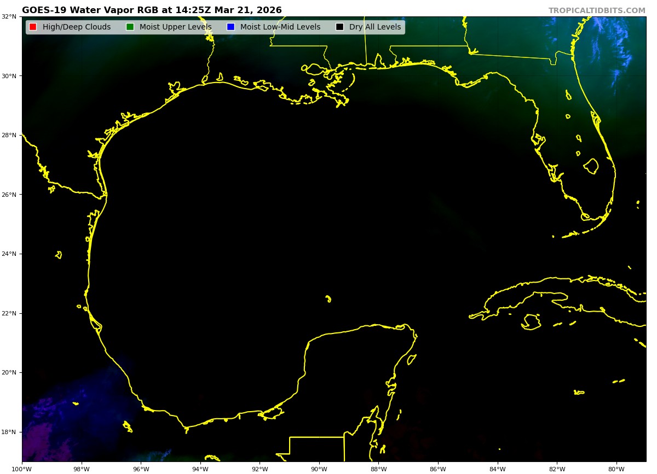Click the "High/Deep Clouds" legend label
This screenshot has height=474, width=657.
(x=76, y=27)
